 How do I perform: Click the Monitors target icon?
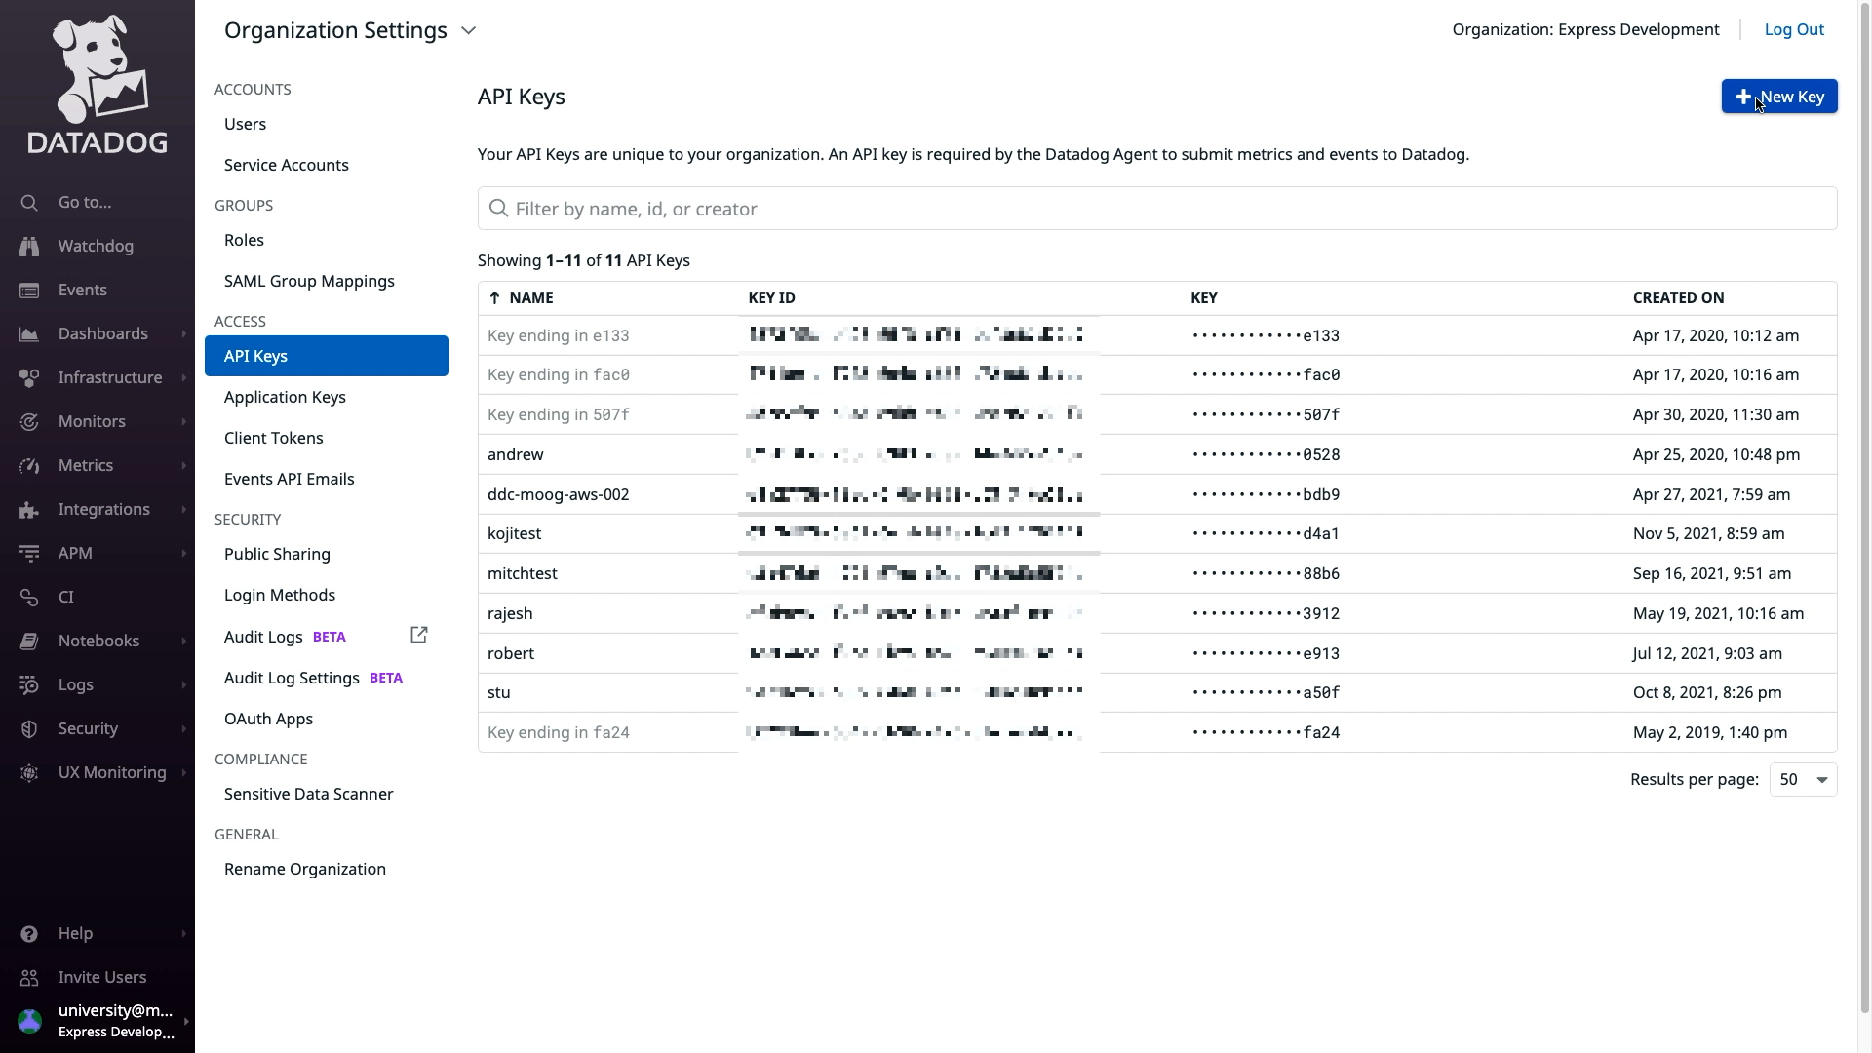[x=29, y=422]
